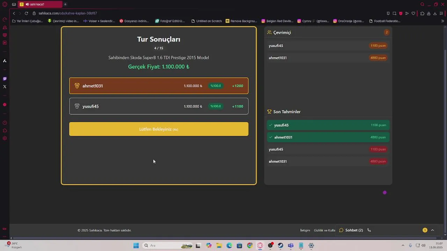Viewport: 447px width, 251px height.
Task: Click the online count badge 2
Action: pos(387,32)
